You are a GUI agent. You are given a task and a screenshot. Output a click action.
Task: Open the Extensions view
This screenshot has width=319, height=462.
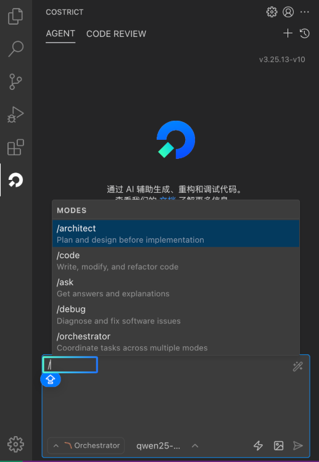pyautogui.click(x=15, y=147)
